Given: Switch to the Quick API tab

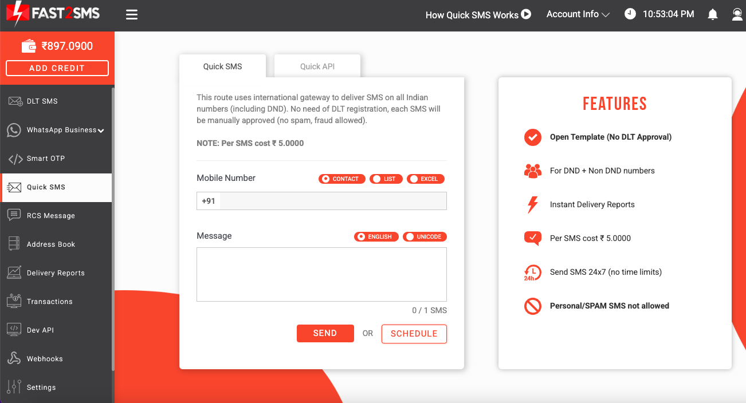Looking at the screenshot, I should click(317, 66).
